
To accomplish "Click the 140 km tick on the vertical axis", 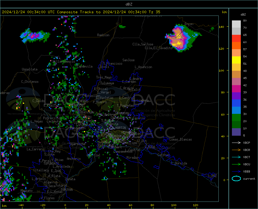I will coord(222,27).
